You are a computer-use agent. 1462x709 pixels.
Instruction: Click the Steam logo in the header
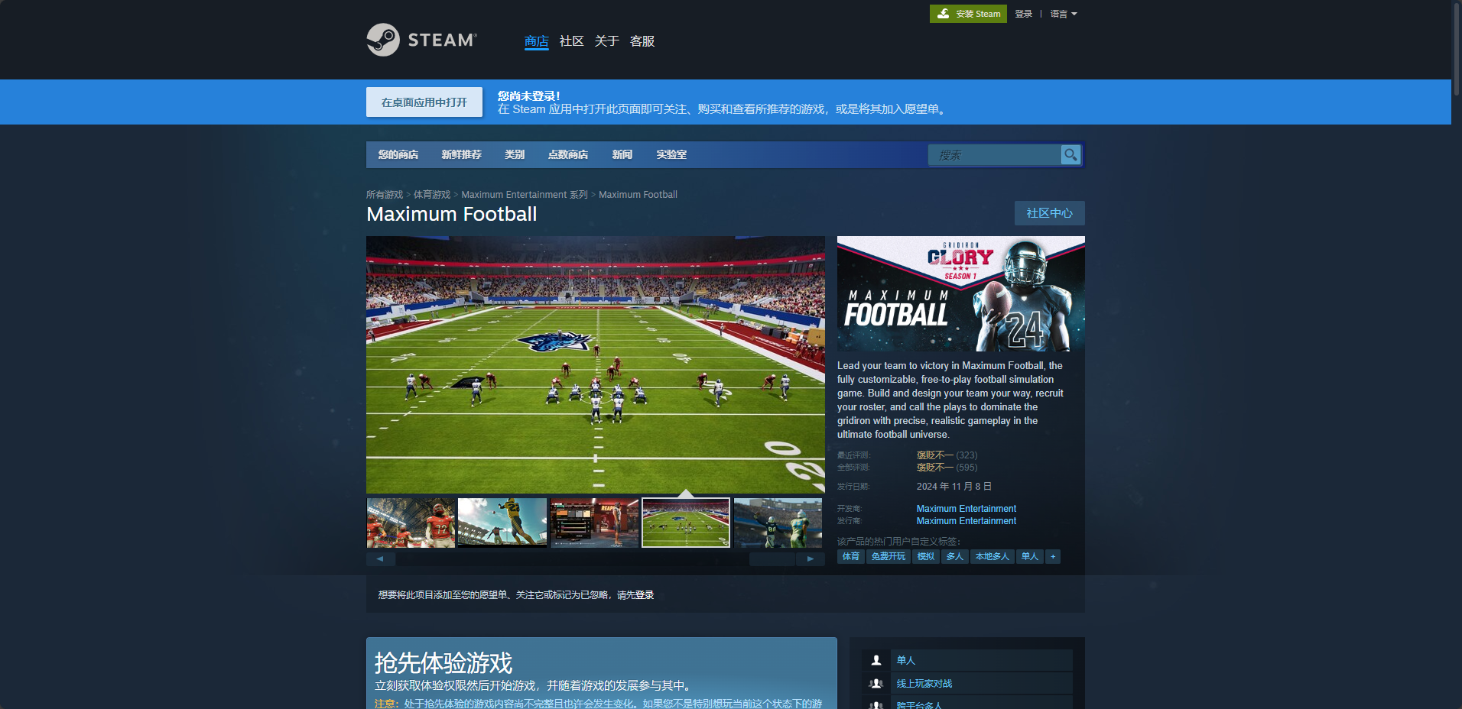pyautogui.click(x=421, y=40)
